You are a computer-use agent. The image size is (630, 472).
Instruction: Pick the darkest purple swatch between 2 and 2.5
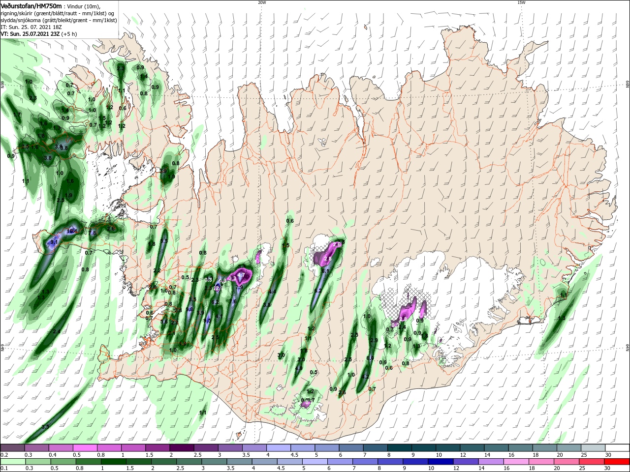[x=181, y=448]
